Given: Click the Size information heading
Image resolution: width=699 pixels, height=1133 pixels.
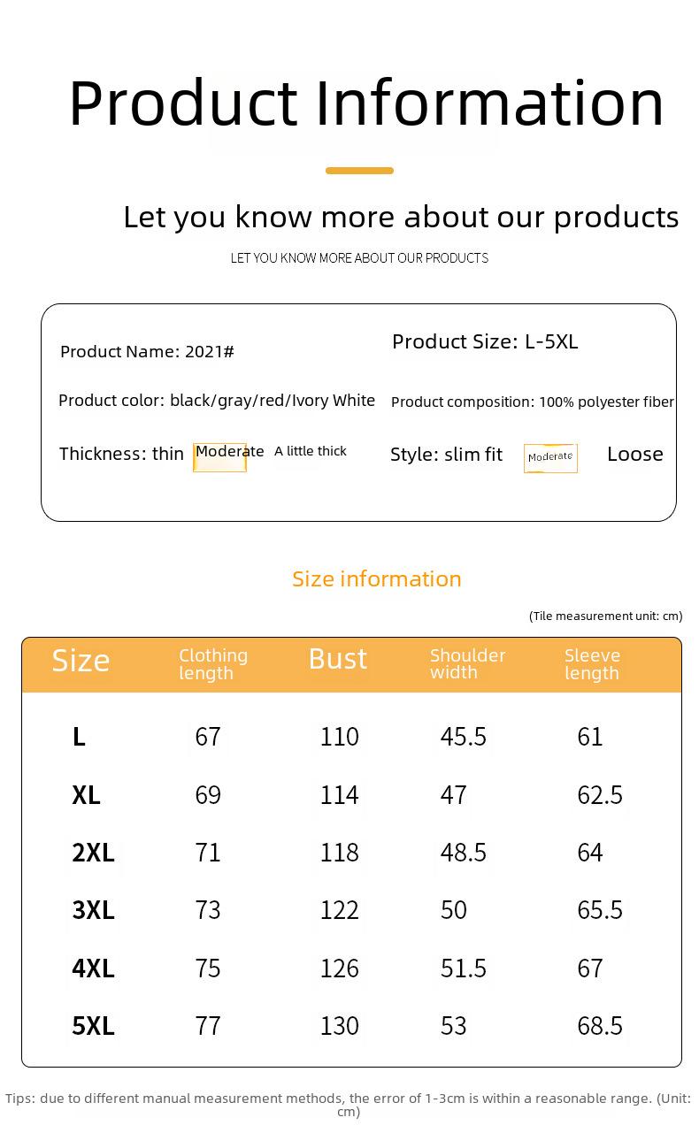Looking at the screenshot, I should [377, 578].
